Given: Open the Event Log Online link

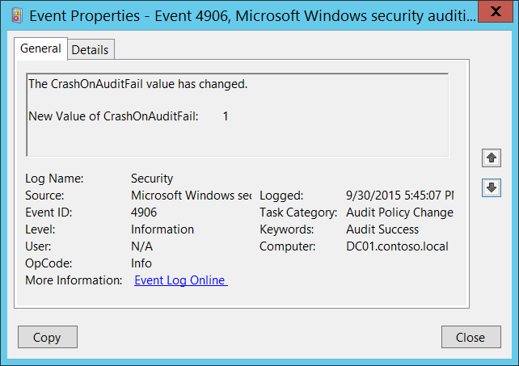Looking at the screenshot, I should pyautogui.click(x=179, y=280).
